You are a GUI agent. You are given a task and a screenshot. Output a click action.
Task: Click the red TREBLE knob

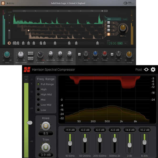click(105, 54)
